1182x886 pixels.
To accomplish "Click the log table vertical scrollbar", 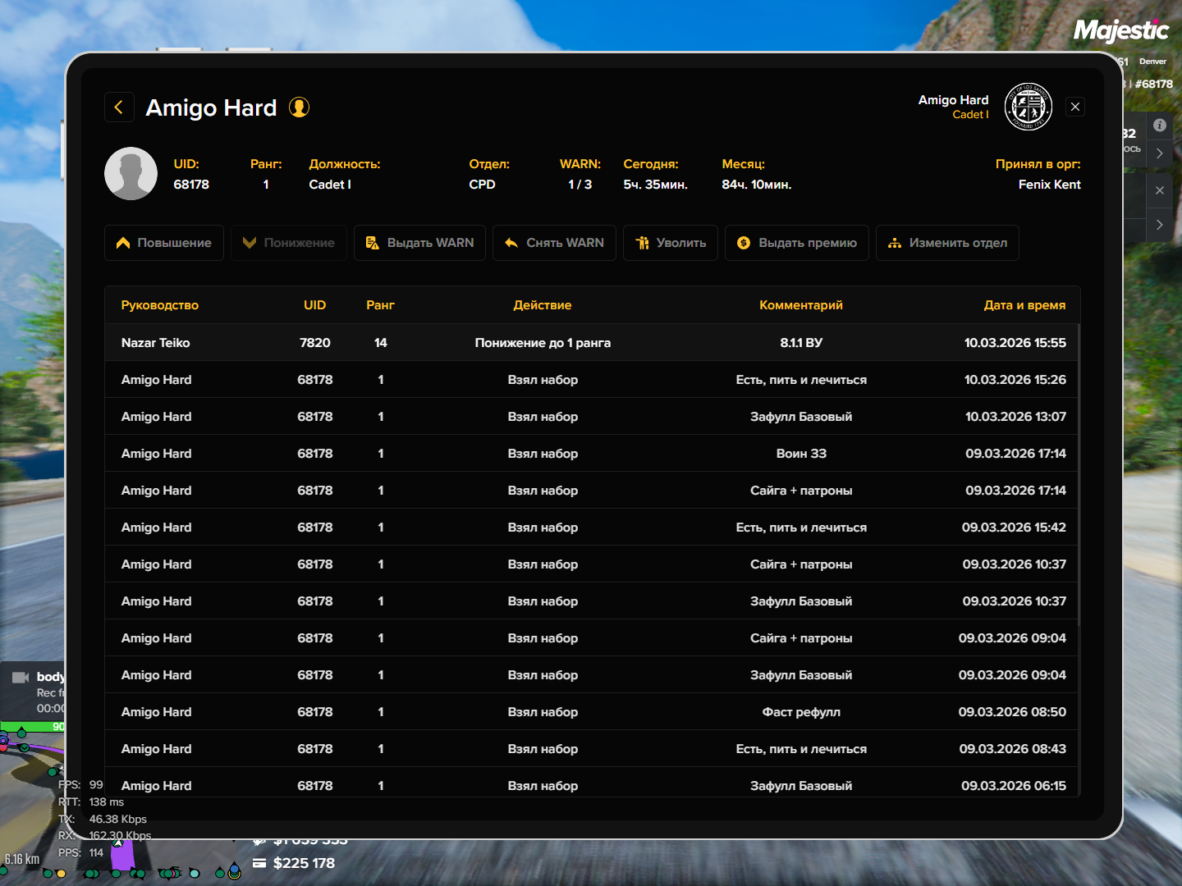I will (1079, 492).
